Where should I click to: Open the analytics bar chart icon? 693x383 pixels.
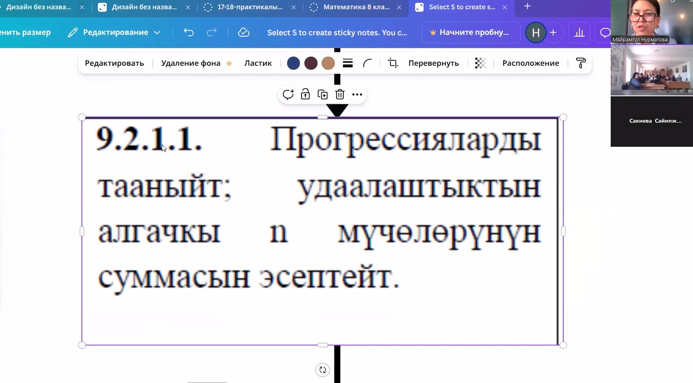(x=579, y=32)
